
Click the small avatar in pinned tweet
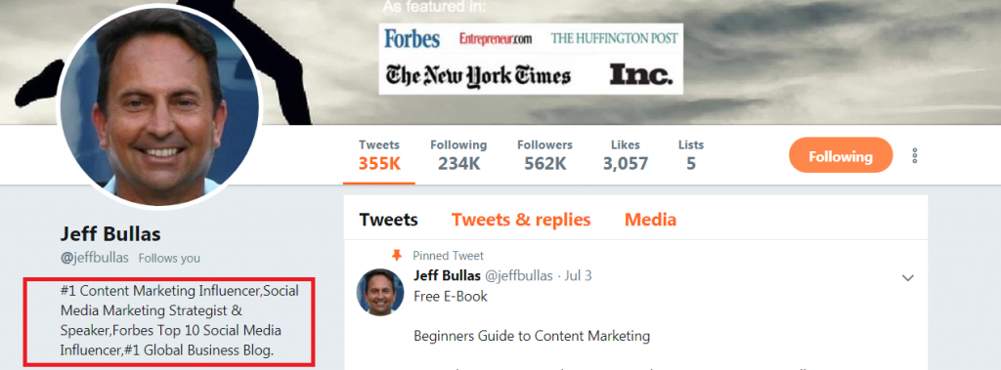380,292
